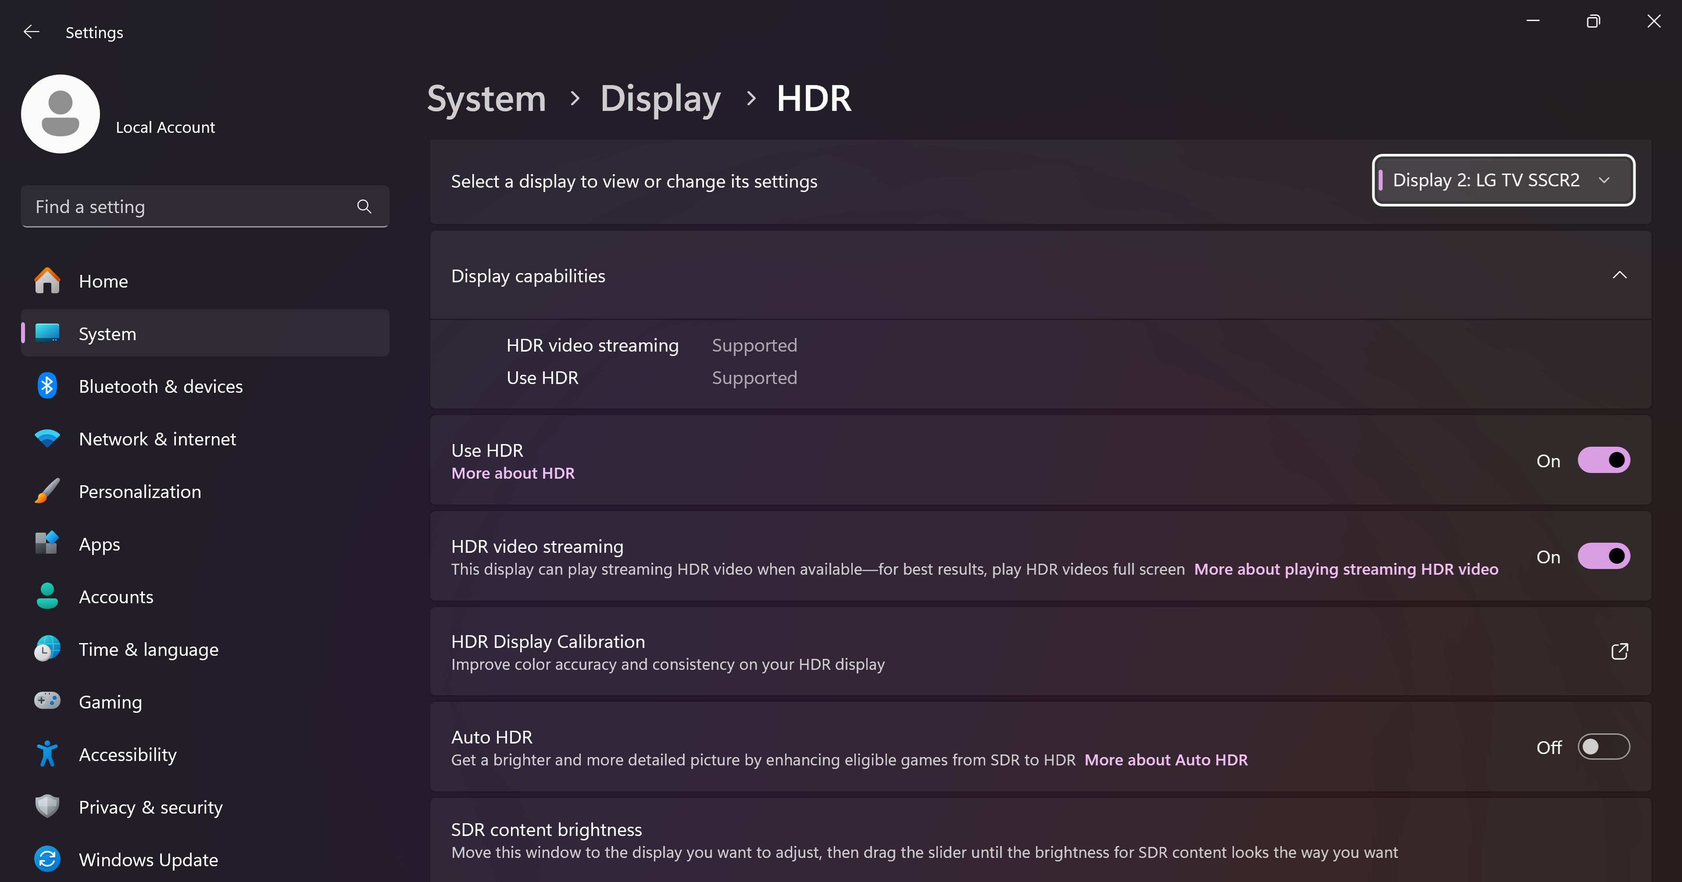This screenshot has width=1682, height=882.
Task: Collapse the Display capabilities section
Action: (x=1619, y=275)
